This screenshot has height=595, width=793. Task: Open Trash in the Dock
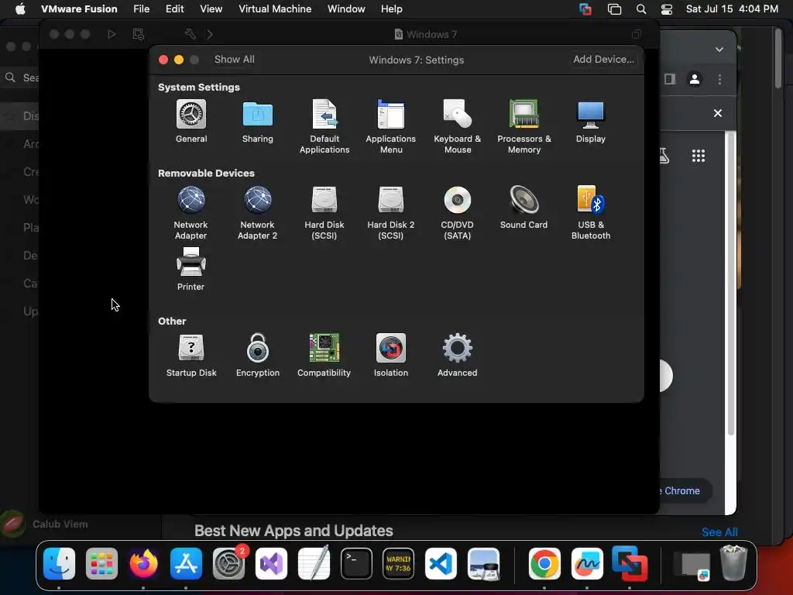pyautogui.click(x=733, y=562)
